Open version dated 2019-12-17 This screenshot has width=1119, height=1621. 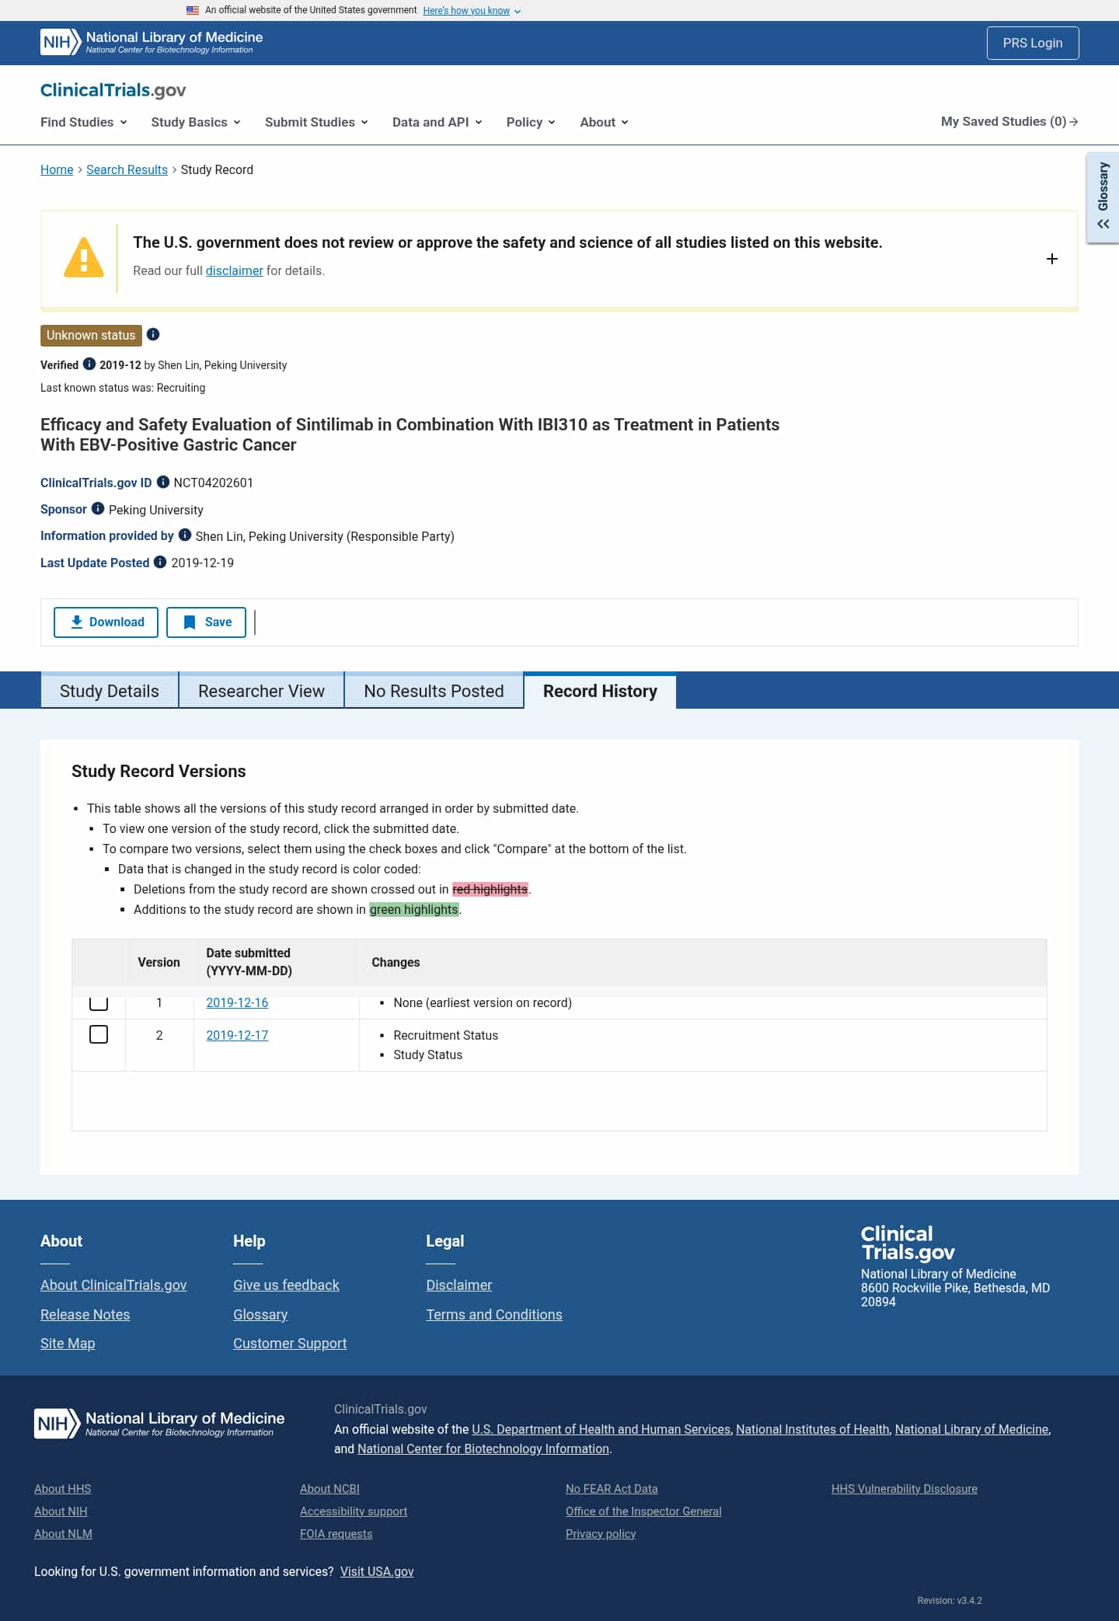point(237,1035)
